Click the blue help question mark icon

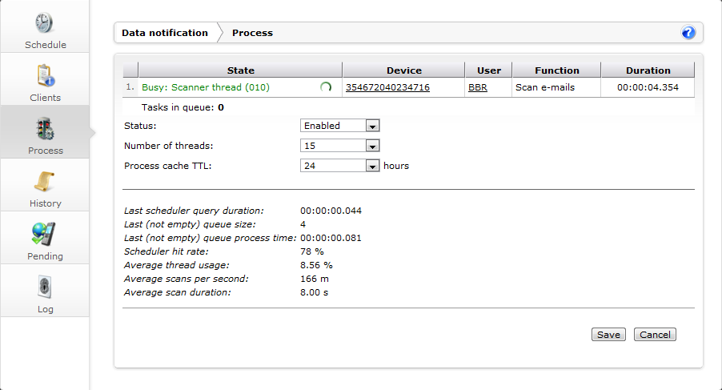coord(688,33)
